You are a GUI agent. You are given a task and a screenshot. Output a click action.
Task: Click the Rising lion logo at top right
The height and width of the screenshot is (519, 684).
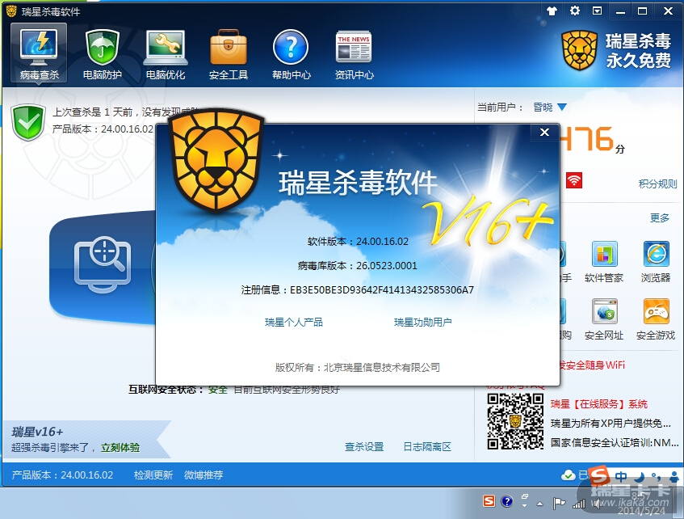click(579, 50)
